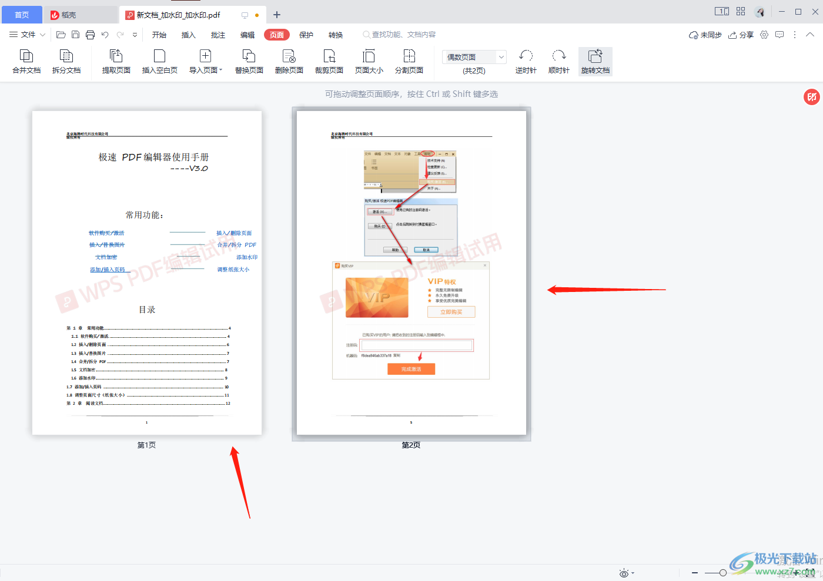Select the 提取页面 extract pages tool

tap(116, 62)
